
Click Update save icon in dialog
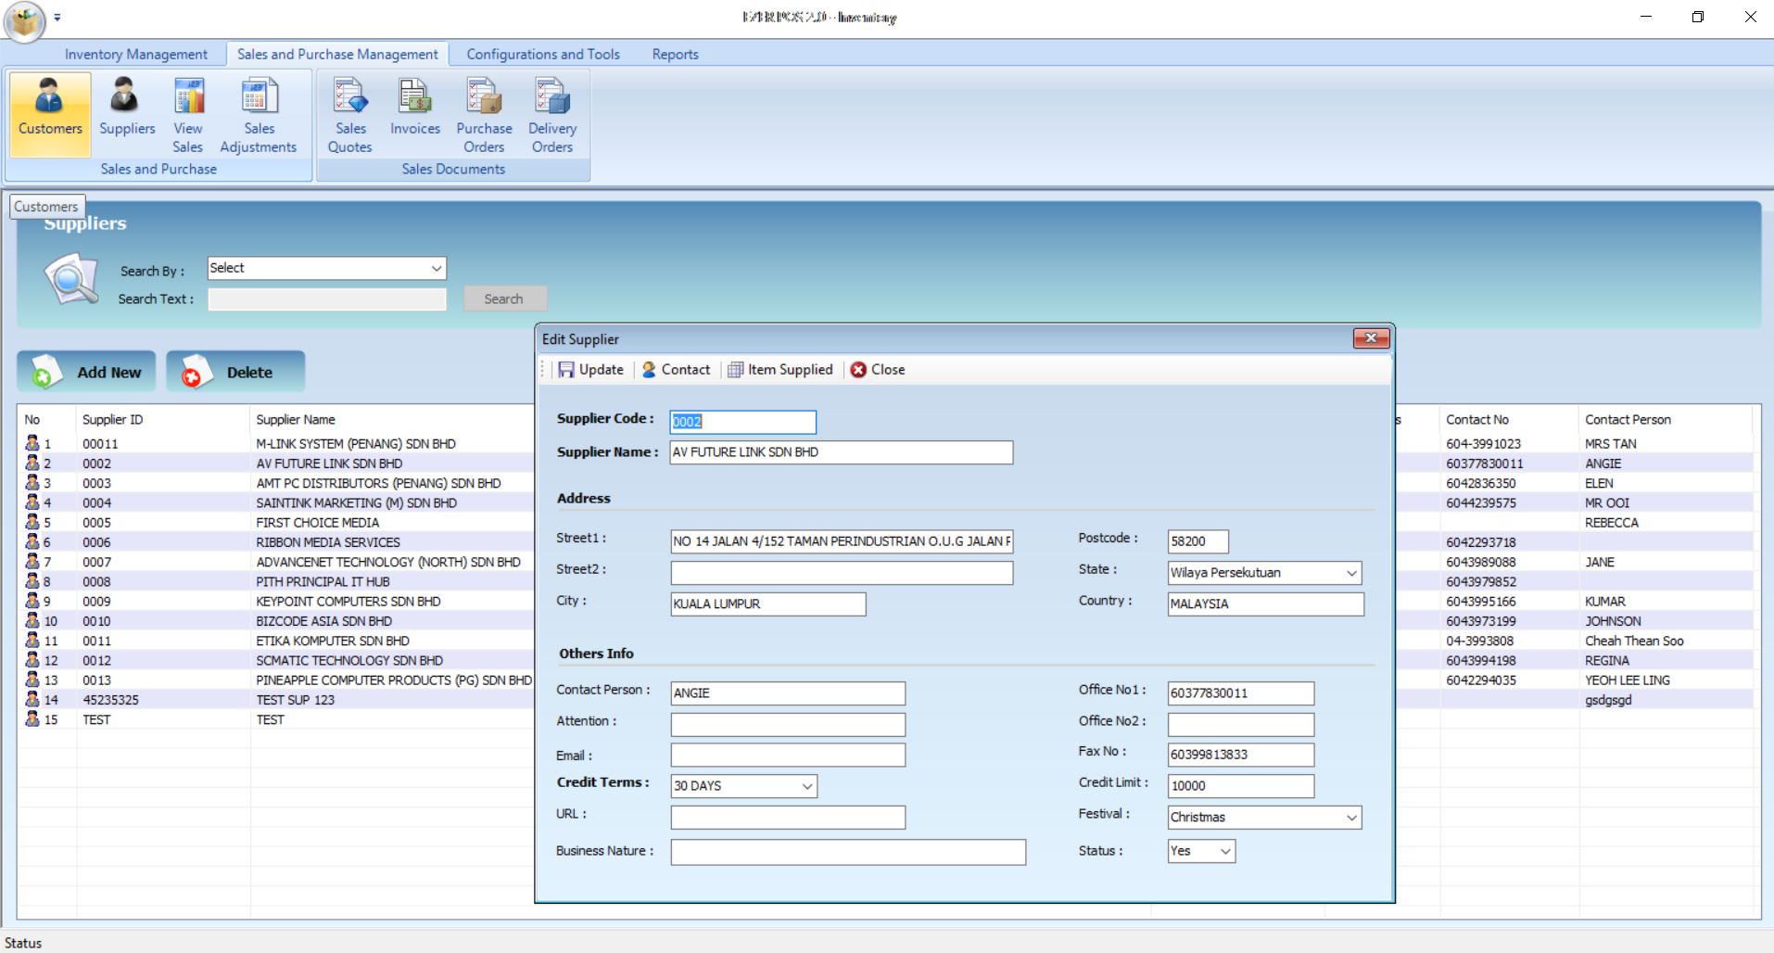click(590, 369)
